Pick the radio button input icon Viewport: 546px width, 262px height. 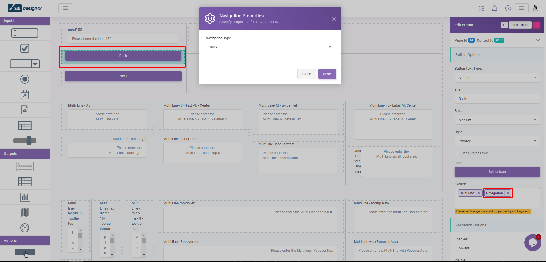(x=25, y=79)
